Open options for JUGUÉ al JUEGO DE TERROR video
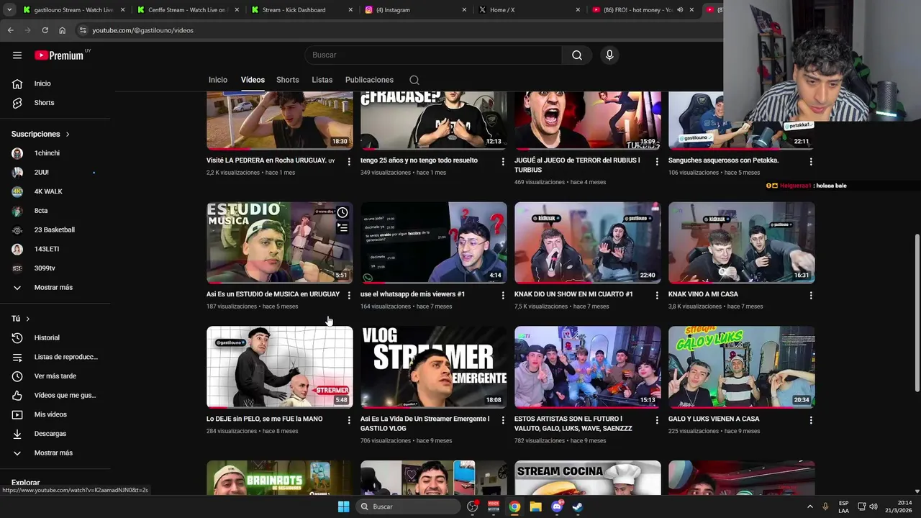The height and width of the screenshot is (518, 921). (657, 162)
